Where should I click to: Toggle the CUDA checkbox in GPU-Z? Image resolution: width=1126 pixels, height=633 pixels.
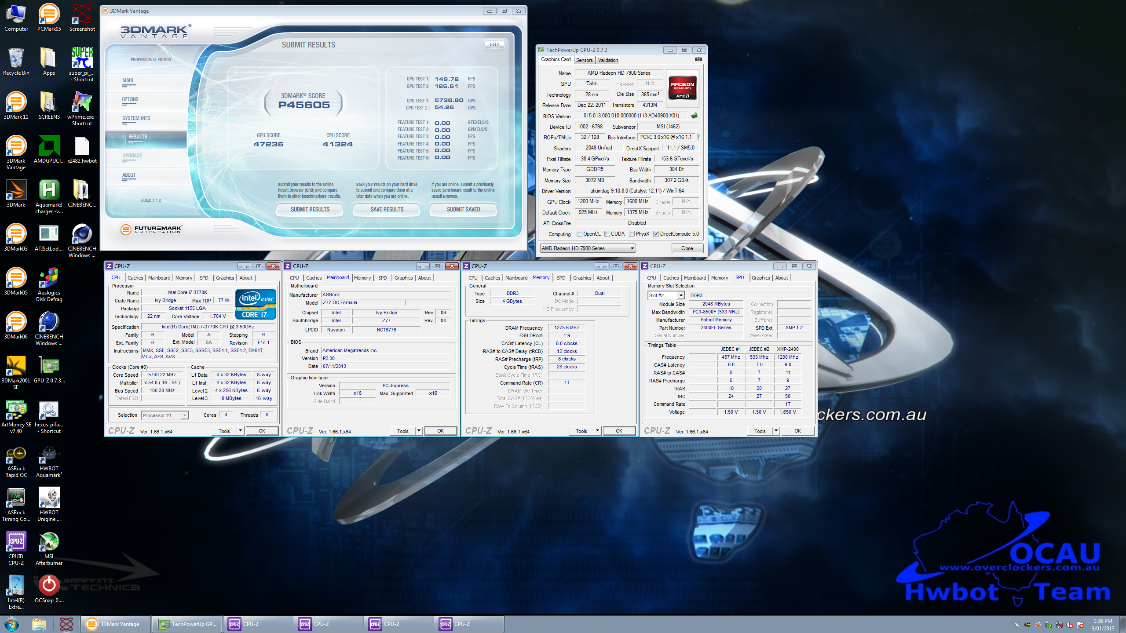607,234
